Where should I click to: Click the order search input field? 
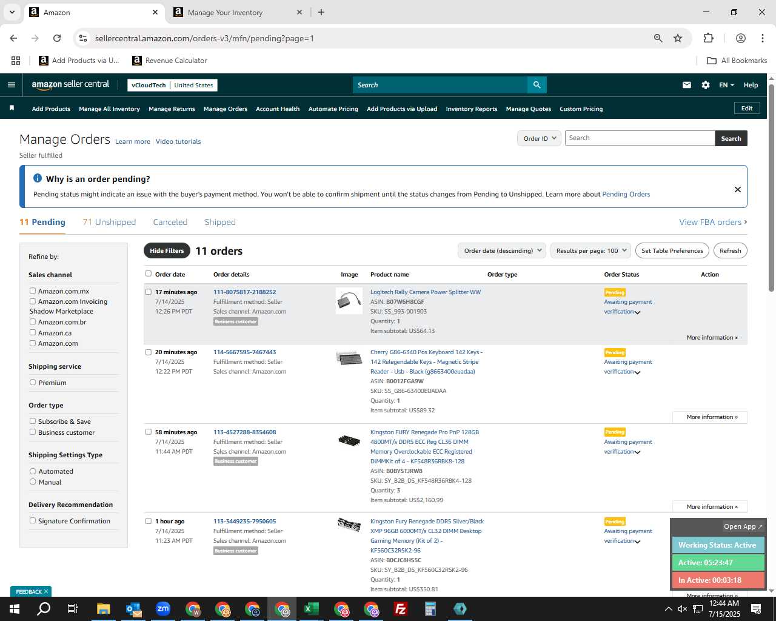(640, 138)
